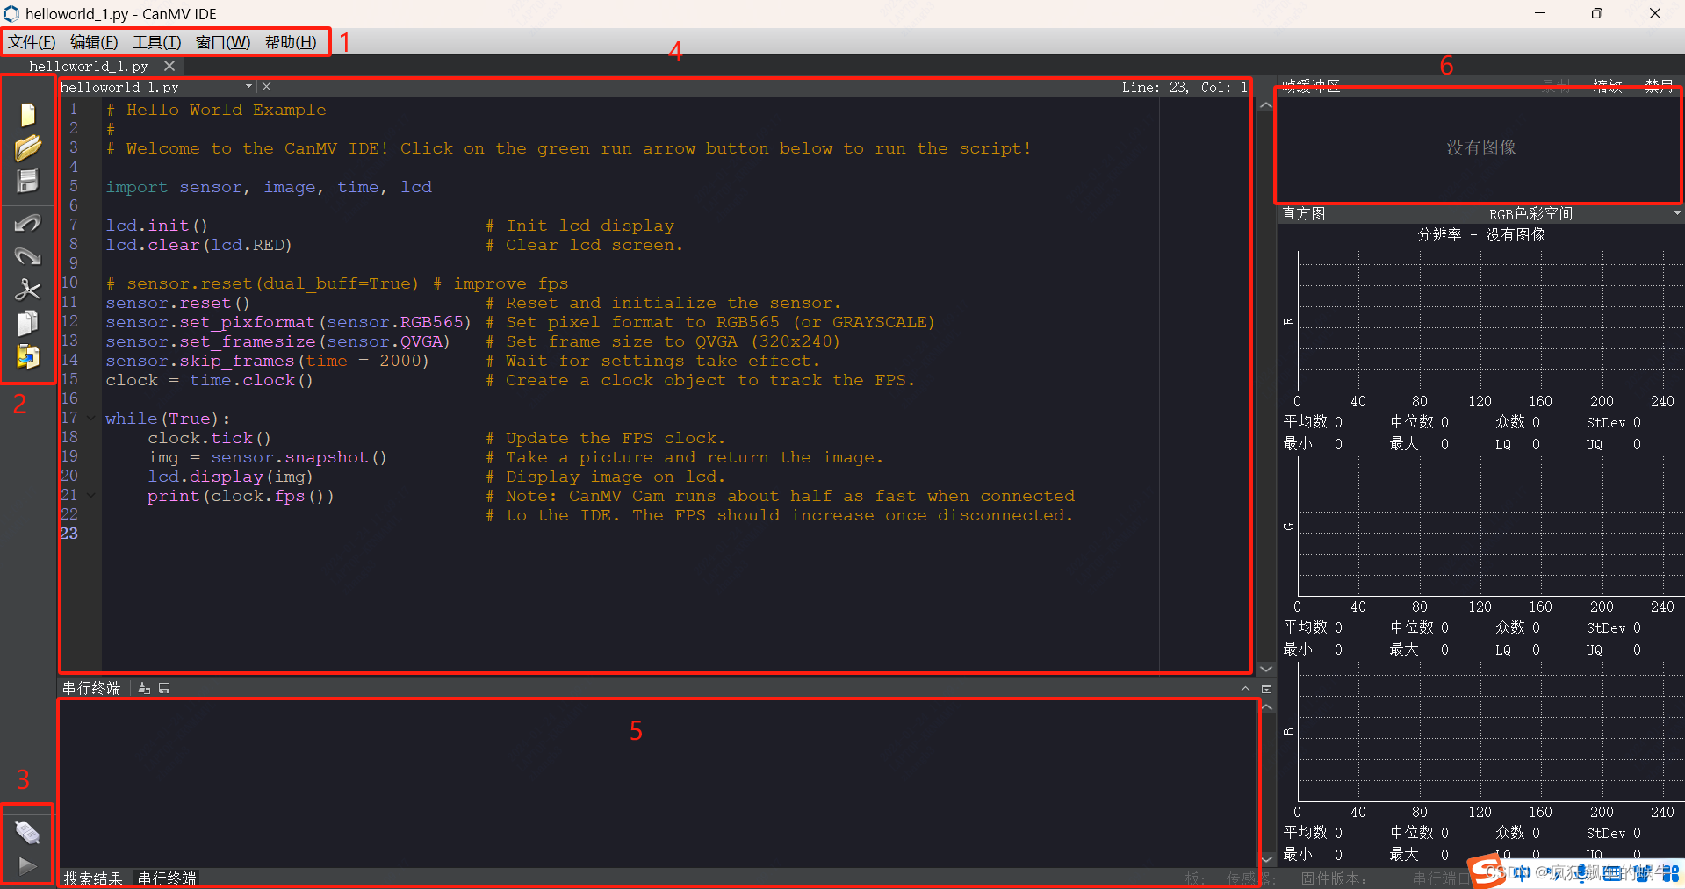Viewport: 1685px width, 889px height.
Task: Open the 编辑(E) menu
Action: click(94, 42)
